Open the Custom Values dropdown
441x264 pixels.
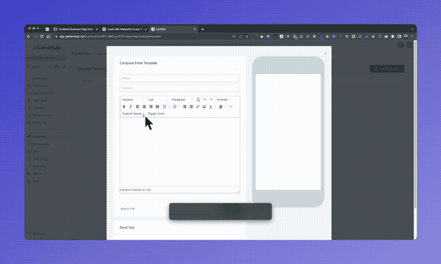pyautogui.click(x=133, y=113)
